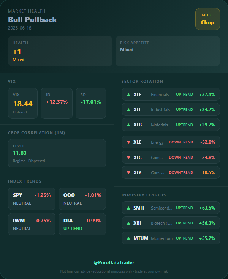Click the Health +1 Mixed card

tap(60, 51)
